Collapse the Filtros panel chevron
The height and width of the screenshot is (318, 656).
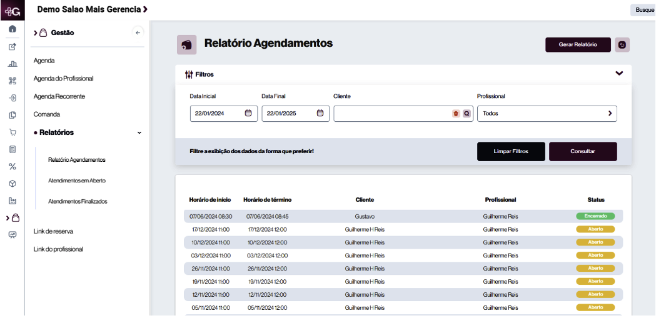point(619,74)
